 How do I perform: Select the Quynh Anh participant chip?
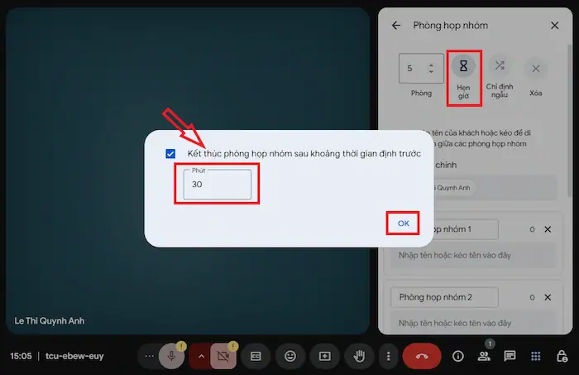pyautogui.click(x=454, y=188)
